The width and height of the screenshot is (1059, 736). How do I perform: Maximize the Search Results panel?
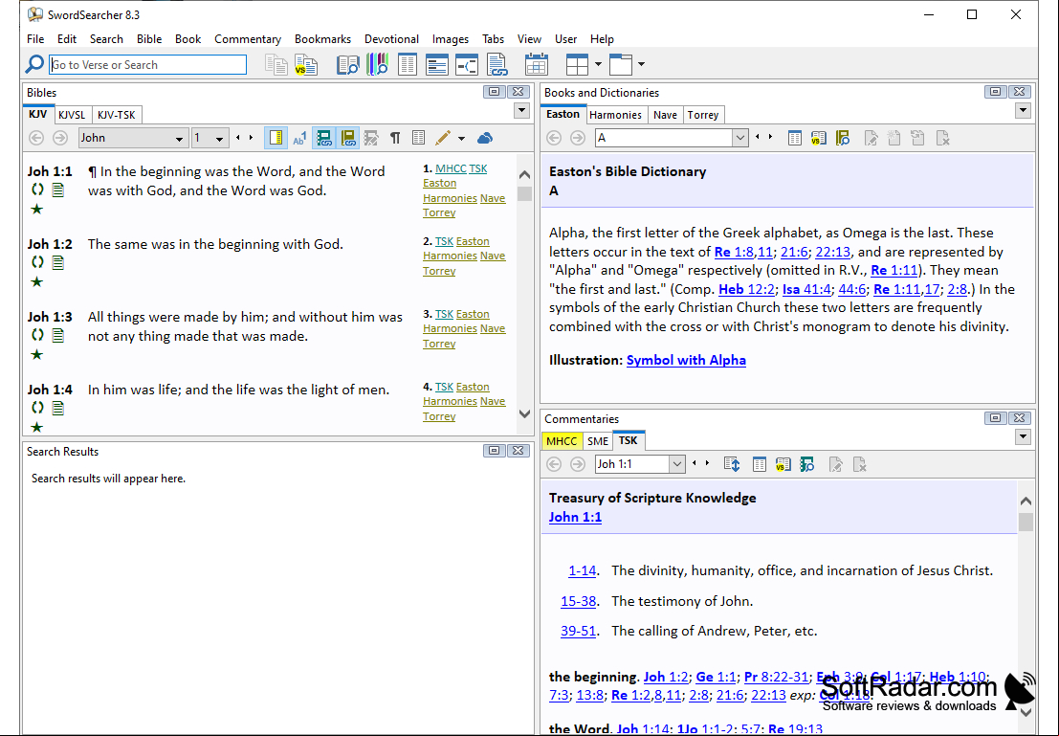click(495, 451)
